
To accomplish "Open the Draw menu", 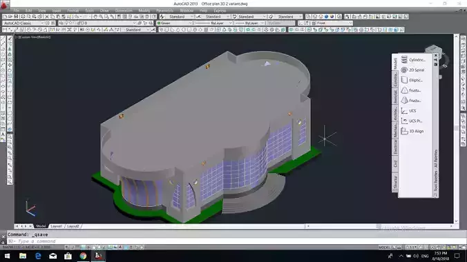I will [104, 10].
